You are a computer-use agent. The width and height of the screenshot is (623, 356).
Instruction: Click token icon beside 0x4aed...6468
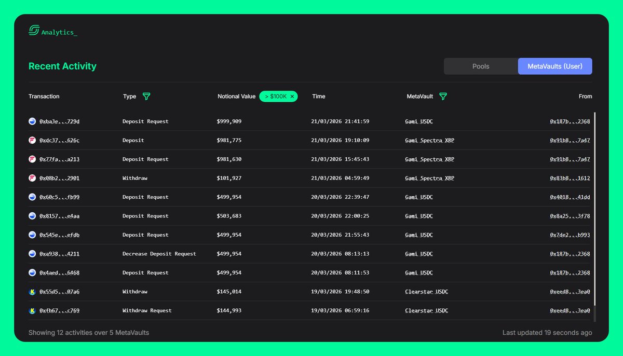tap(32, 273)
